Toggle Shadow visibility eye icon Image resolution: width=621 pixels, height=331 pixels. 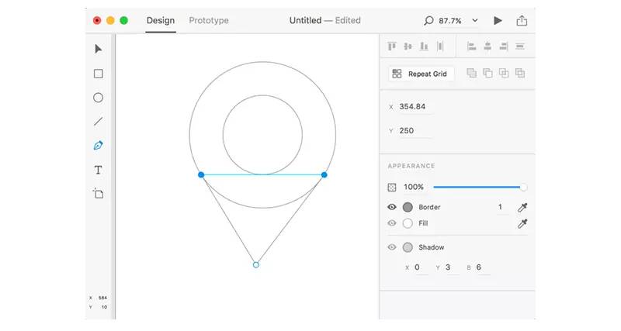tap(392, 247)
